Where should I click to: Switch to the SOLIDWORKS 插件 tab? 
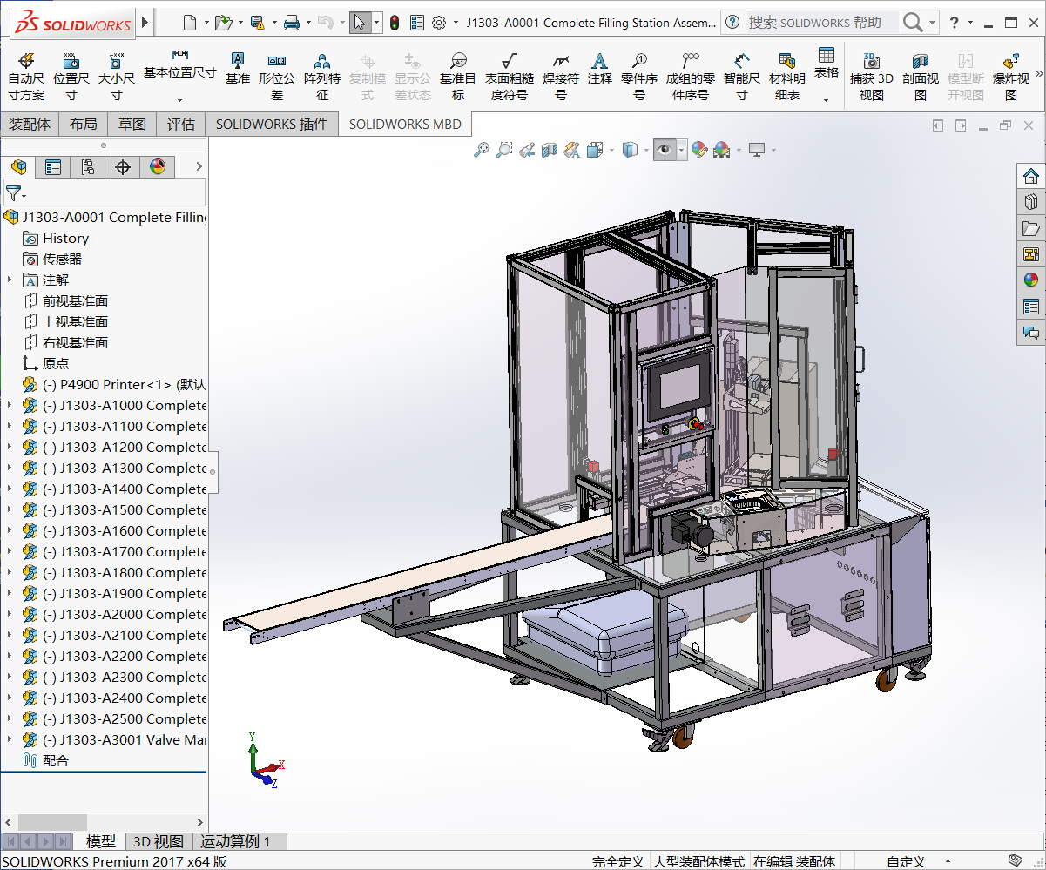click(x=272, y=125)
